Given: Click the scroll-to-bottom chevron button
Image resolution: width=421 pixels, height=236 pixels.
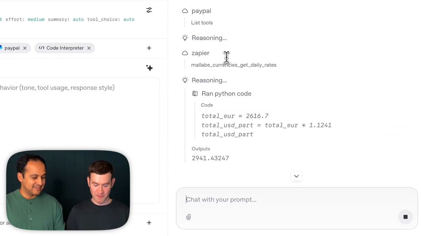Looking at the screenshot, I should tap(296, 176).
